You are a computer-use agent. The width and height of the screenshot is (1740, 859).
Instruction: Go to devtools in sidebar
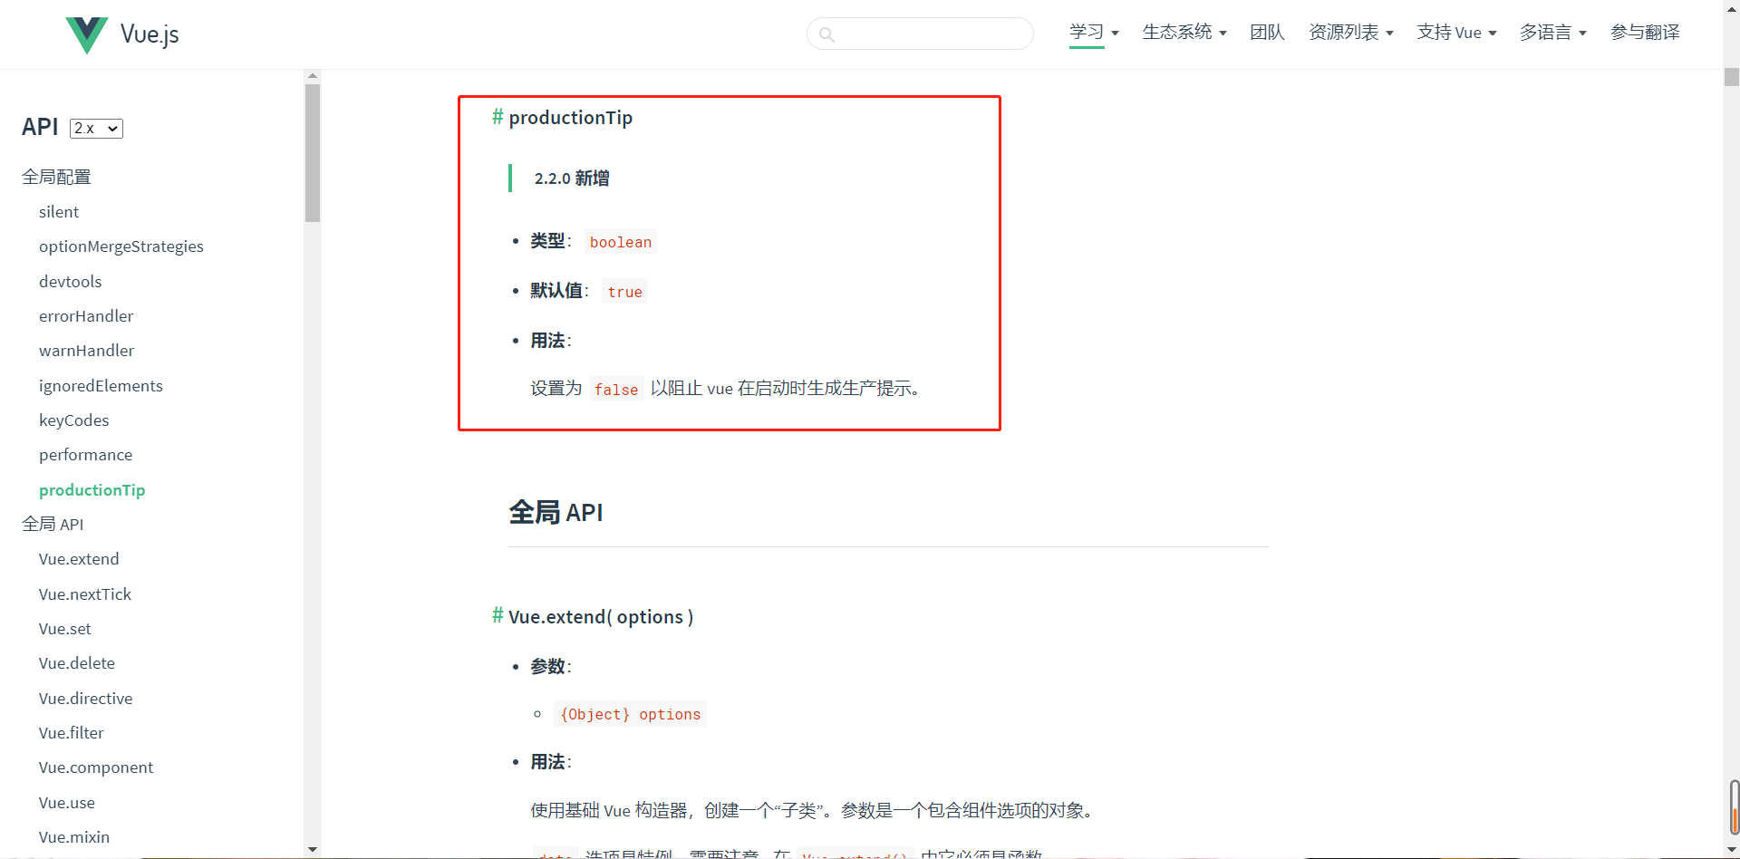point(71,282)
